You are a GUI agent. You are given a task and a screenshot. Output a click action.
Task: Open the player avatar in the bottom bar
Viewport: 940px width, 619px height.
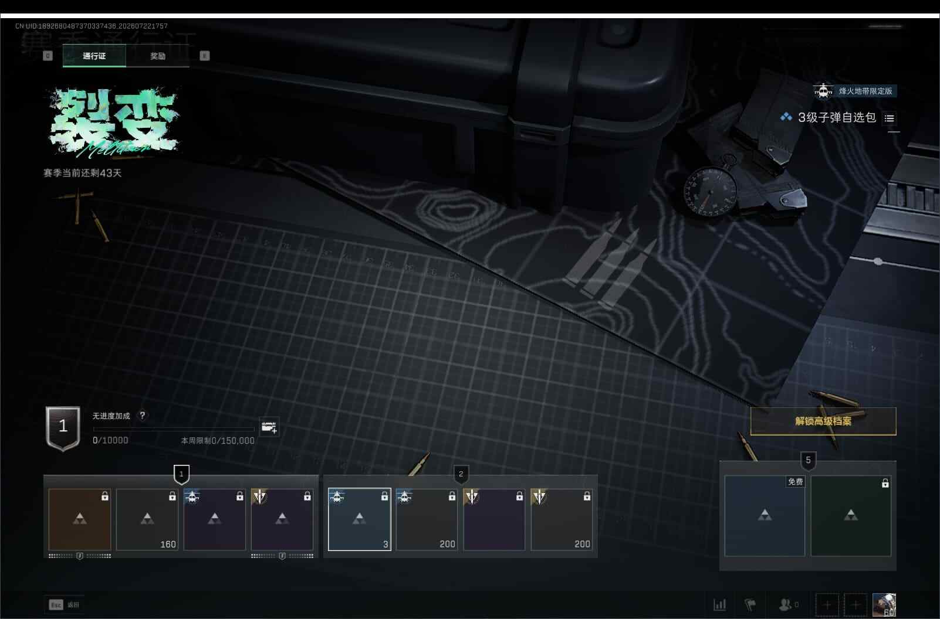pyautogui.click(x=884, y=604)
